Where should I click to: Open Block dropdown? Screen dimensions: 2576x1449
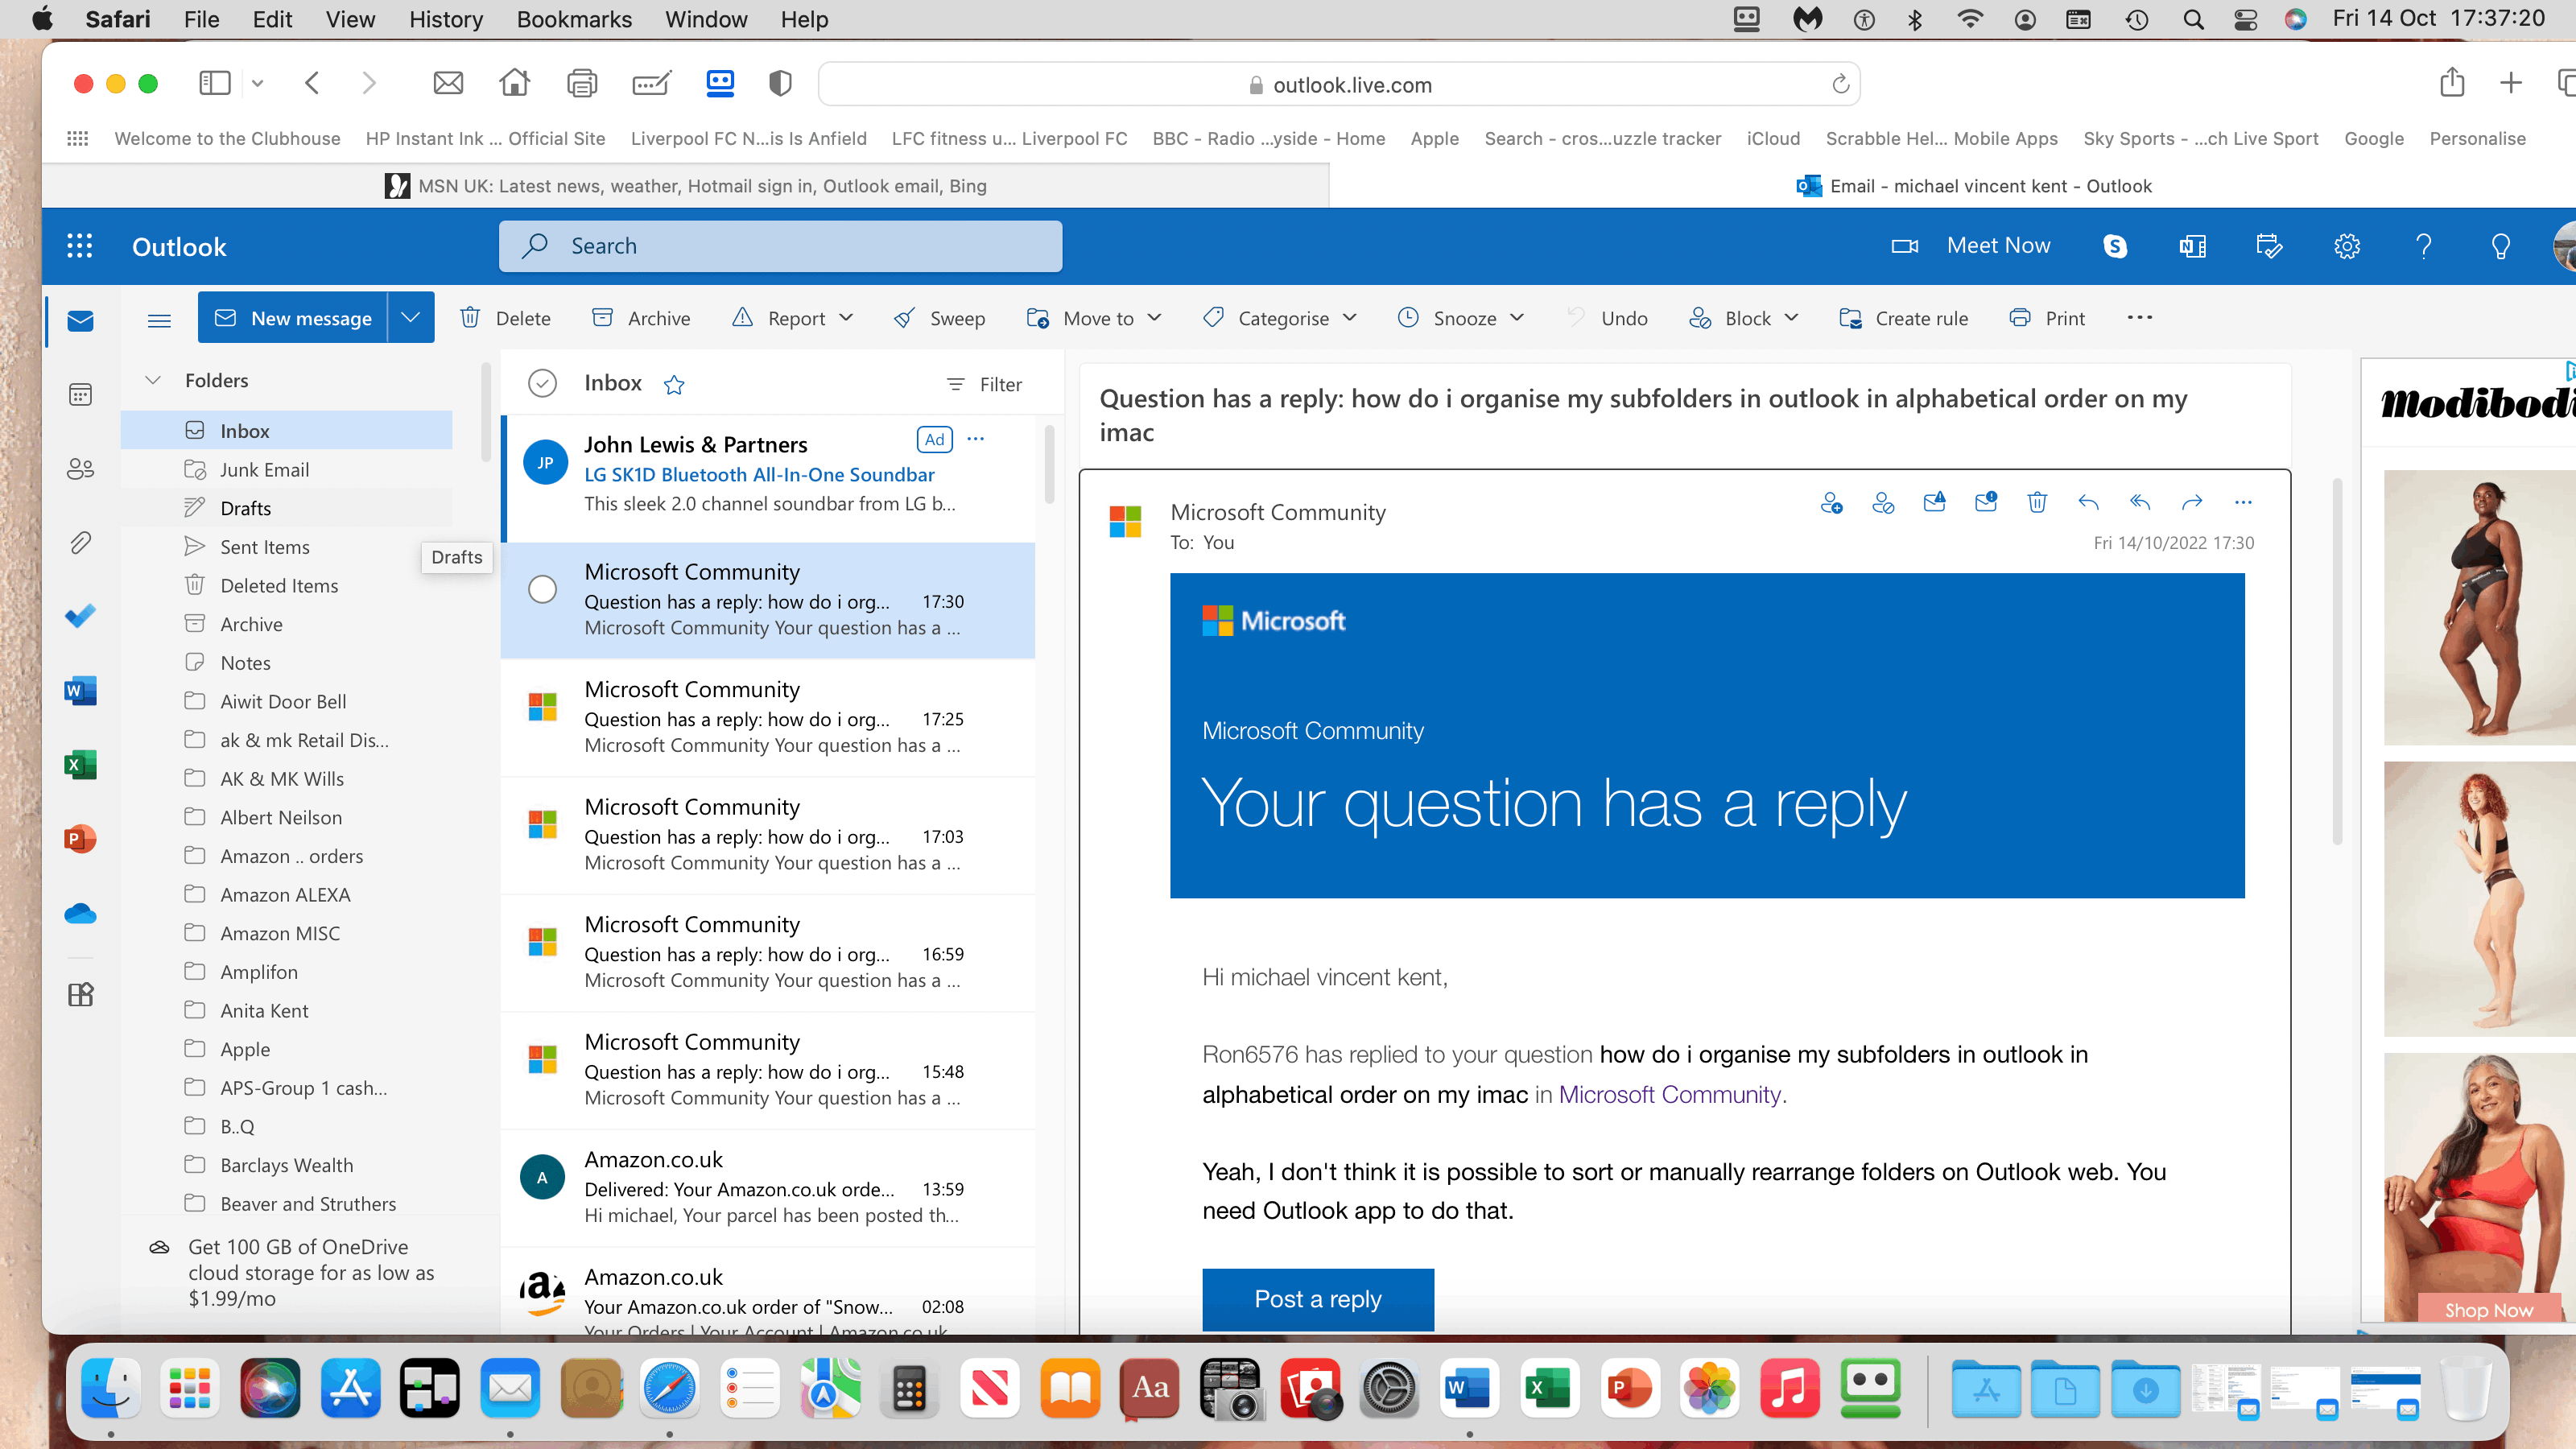pyautogui.click(x=1745, y=318)
